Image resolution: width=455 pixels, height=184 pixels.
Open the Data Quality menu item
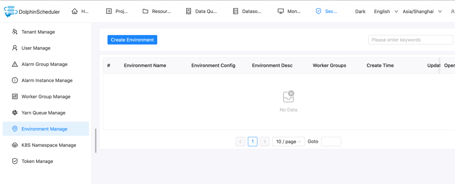click(x=201, y=11)
